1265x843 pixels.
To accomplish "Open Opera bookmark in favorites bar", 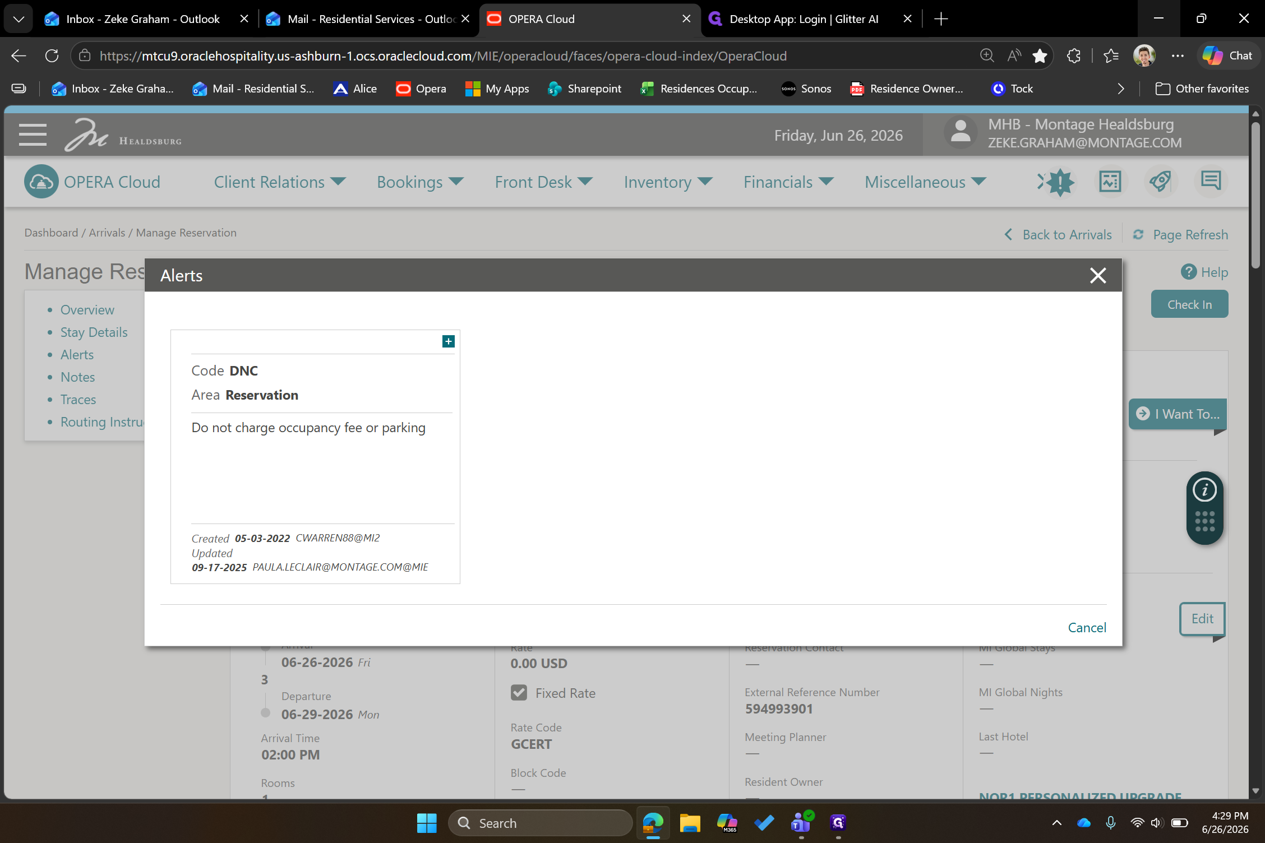I will [421, 89].
